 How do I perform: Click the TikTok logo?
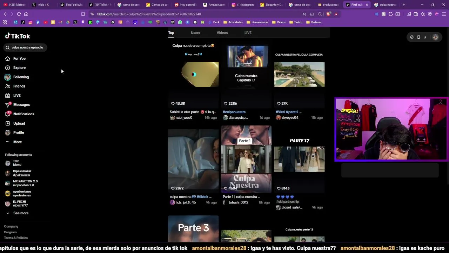(x=18, y=36)
